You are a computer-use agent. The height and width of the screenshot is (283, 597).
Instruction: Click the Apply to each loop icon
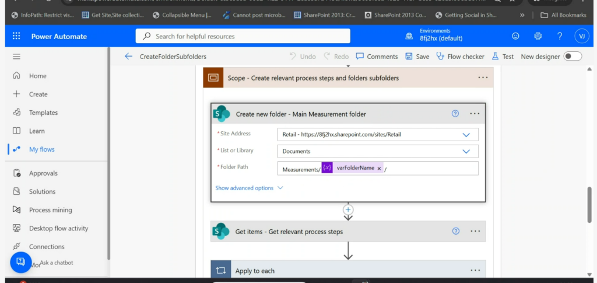(221, 270)
